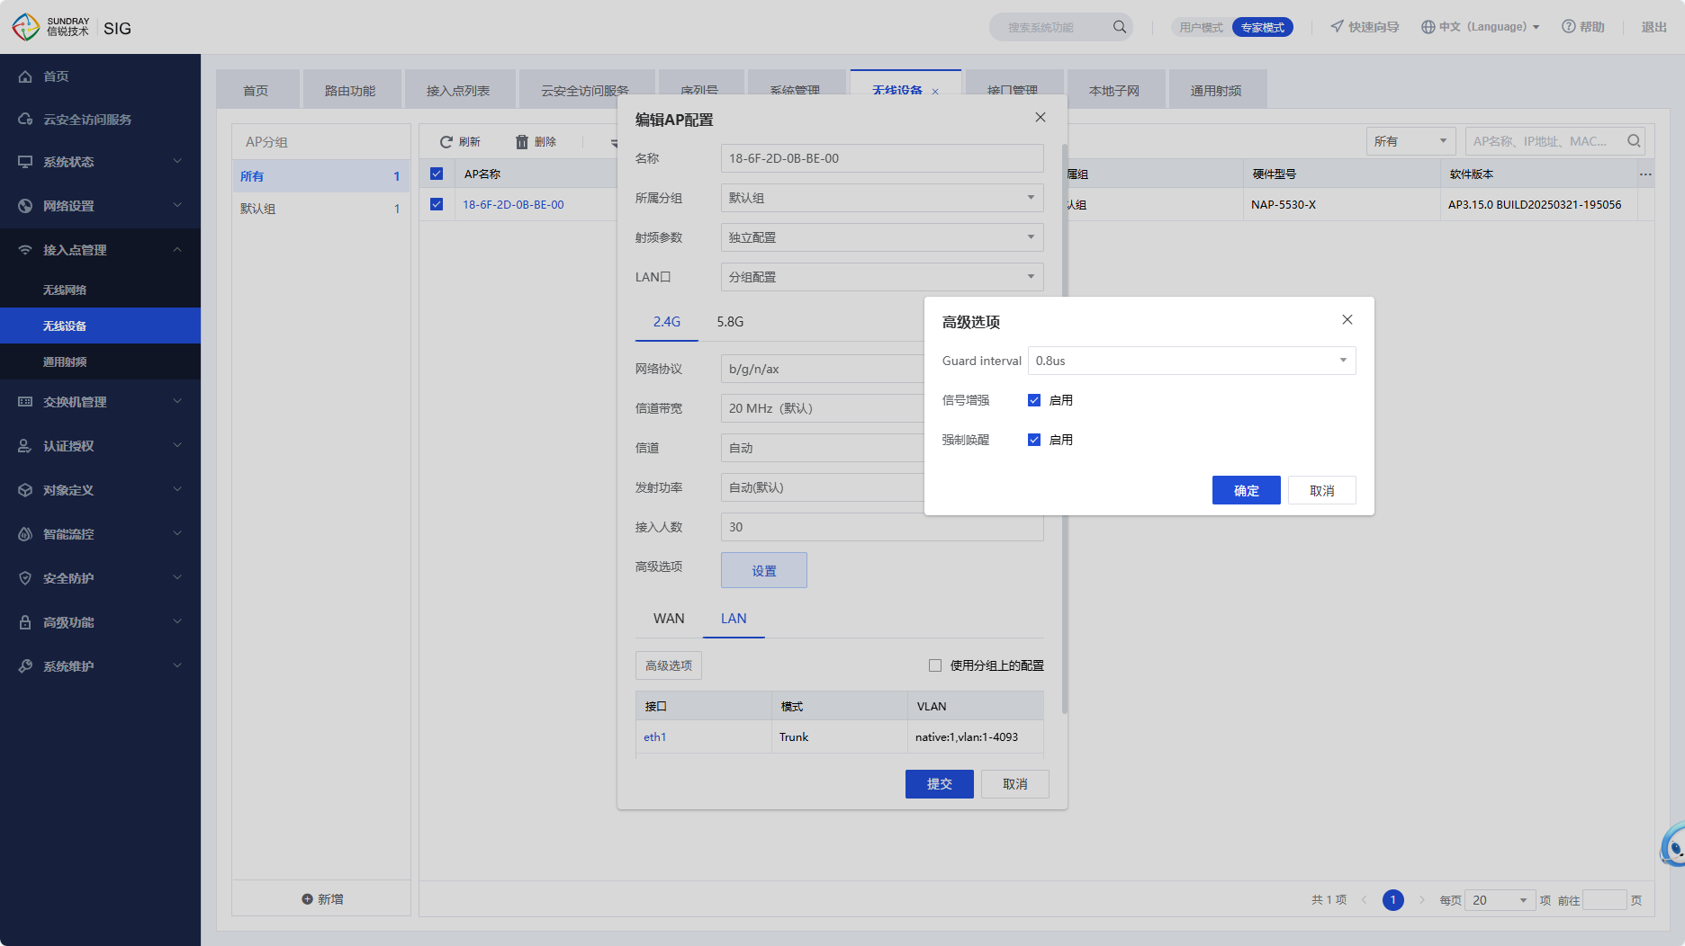
Task: Open the LAN口 dropdown
Action: pos(882,277)
